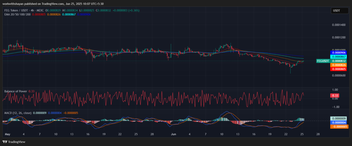Image resolution: width=352 pixels, height=146 pixels.
Task: Click the Jun label on the time axis
Action: (173, 134)
